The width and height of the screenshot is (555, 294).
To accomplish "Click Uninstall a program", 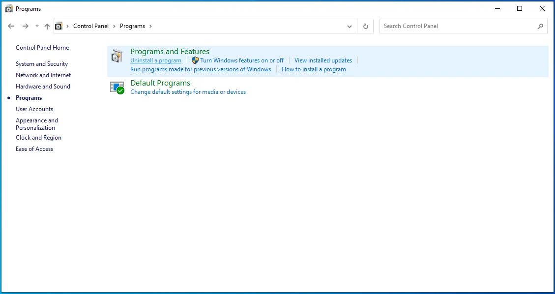I will [156, 60].
